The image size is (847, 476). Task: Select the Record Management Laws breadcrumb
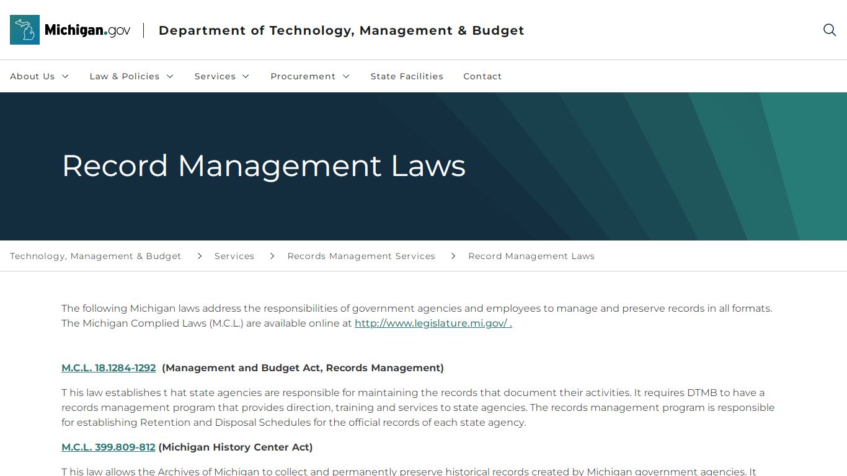531,256
